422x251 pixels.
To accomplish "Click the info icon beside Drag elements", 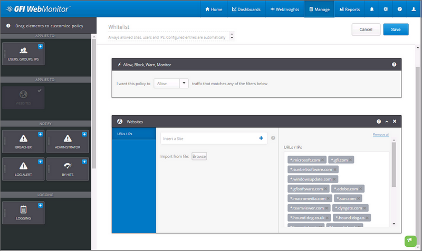I will [x=8, y=26].
